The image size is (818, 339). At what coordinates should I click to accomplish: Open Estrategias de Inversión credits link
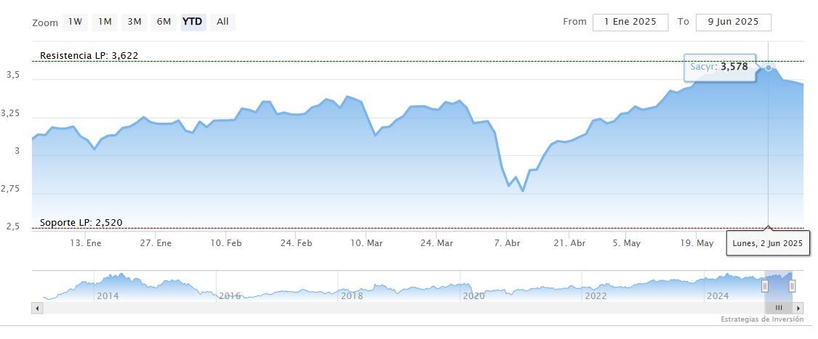[x=762, y=319]
